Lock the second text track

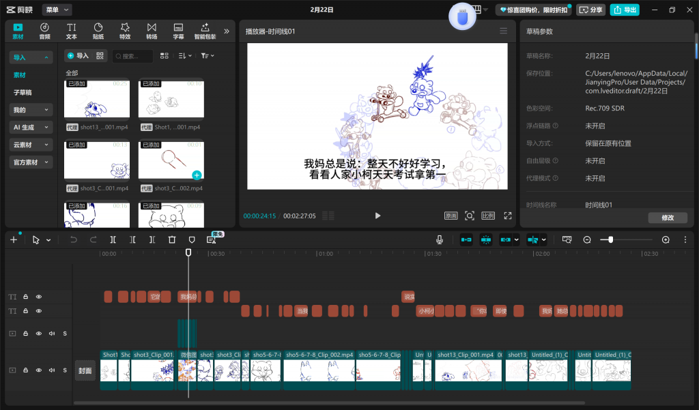click(x=26, y=311)
